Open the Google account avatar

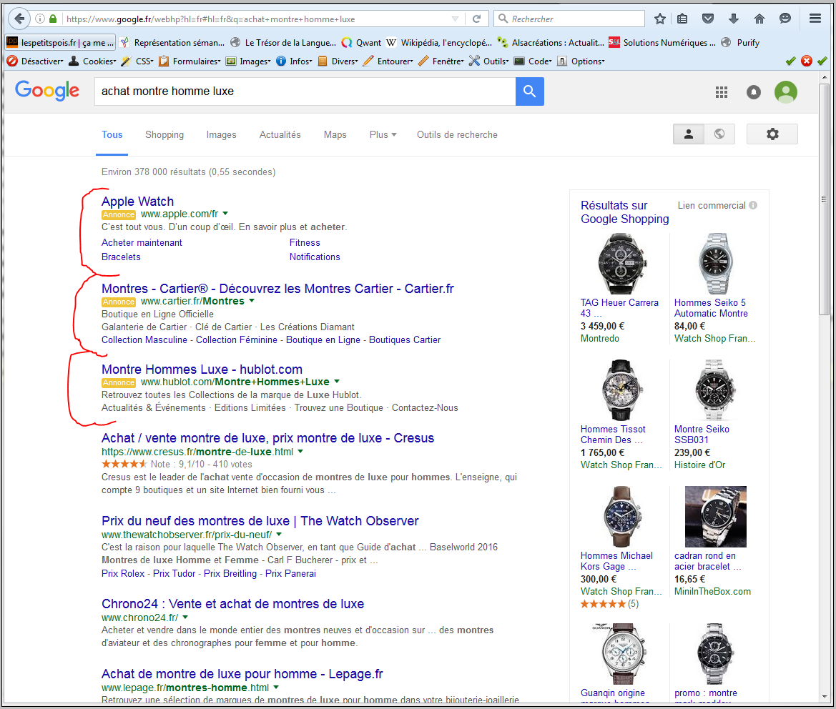click(x=785, y=92)
